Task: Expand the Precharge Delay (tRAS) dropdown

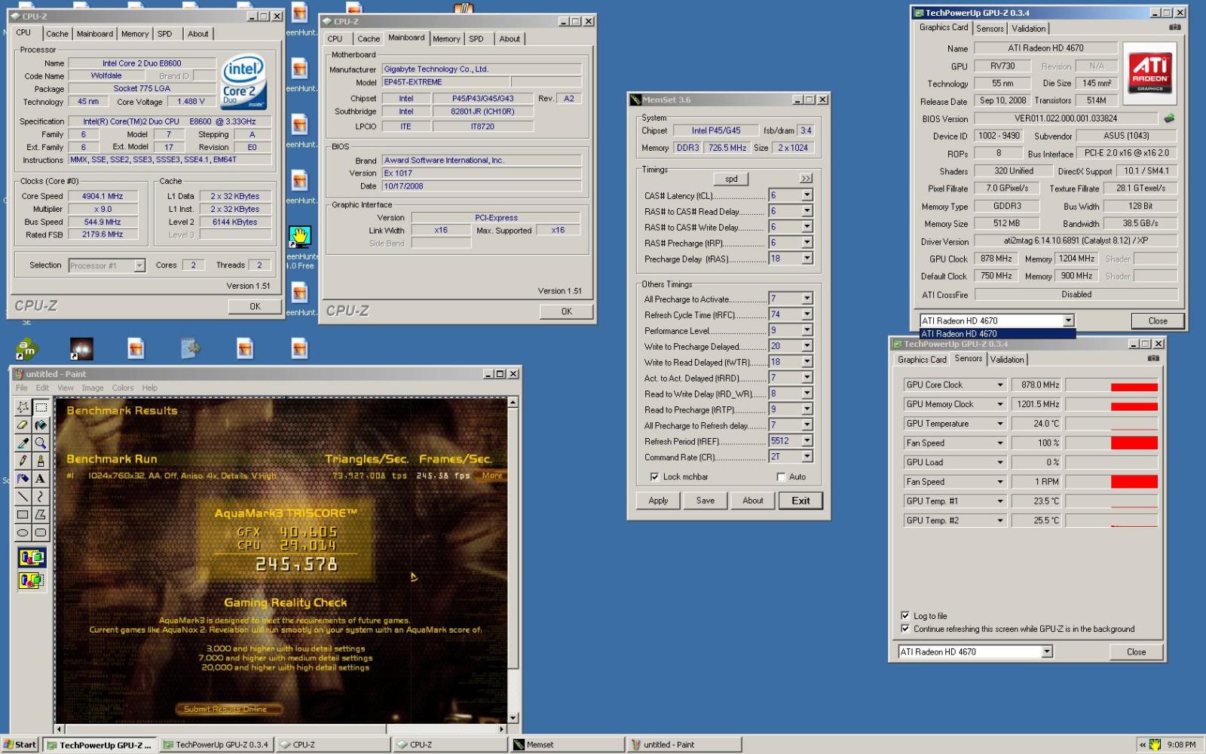Action: coord(807,259)
